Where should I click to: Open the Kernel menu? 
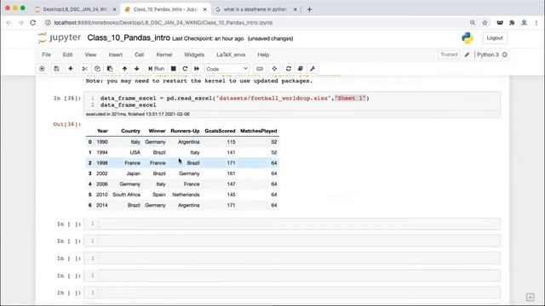point(164,54)
